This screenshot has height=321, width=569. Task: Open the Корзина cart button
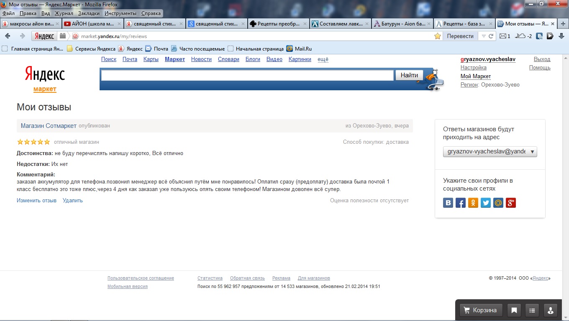pyautogui.click(x=481, y=310)
